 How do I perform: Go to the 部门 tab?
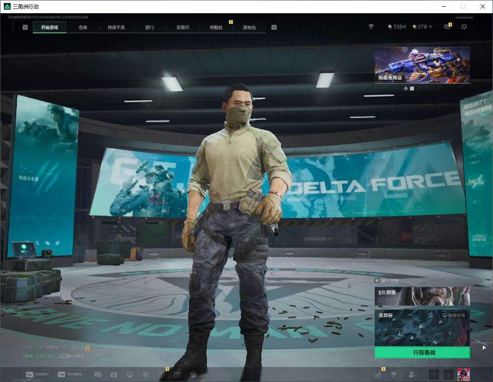pyautogui.click(x=150, y=27)
